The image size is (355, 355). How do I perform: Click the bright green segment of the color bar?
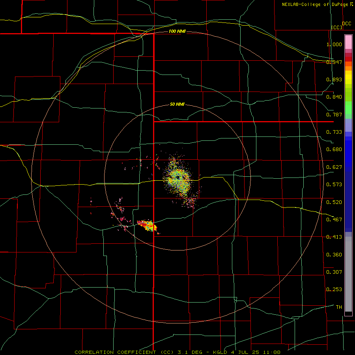348,108
